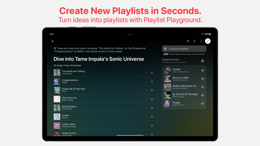The image size is (260, 146).
Task: Open the three-dot more options menu
Action: (201, 41)
